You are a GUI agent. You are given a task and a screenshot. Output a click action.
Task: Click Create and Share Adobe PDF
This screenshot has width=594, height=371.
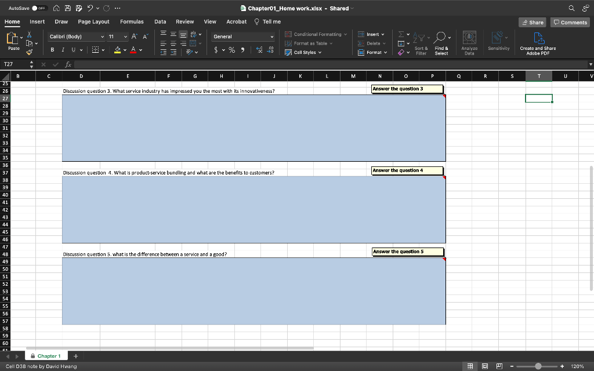(x=538, y=43)
